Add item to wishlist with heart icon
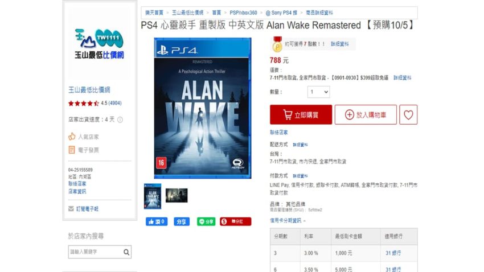Image resolution: width=484 pixels, height=272 pixels. 408,115
